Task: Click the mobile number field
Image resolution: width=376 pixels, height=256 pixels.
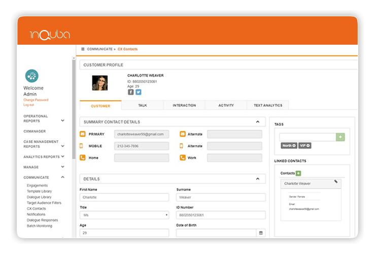Action: pyautogui.click(x=142, y=146)
